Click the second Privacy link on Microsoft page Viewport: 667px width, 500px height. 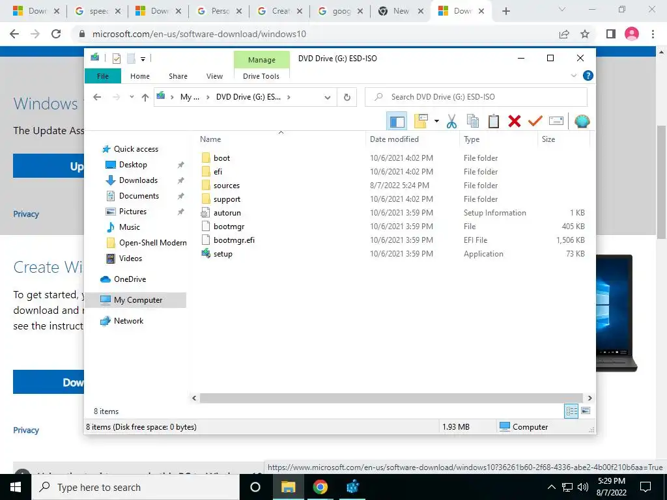(x=26, y=430)
